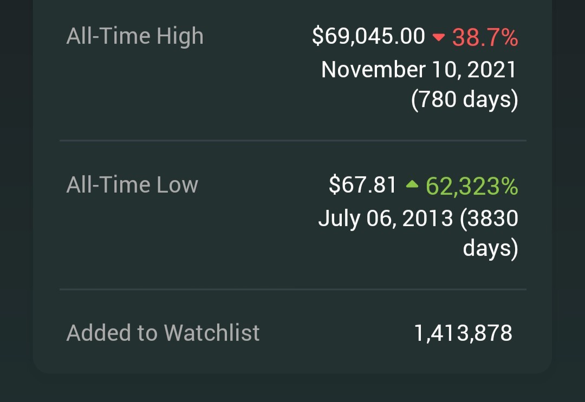Tap the green 62,323% change value

click(x=472, y=186)
